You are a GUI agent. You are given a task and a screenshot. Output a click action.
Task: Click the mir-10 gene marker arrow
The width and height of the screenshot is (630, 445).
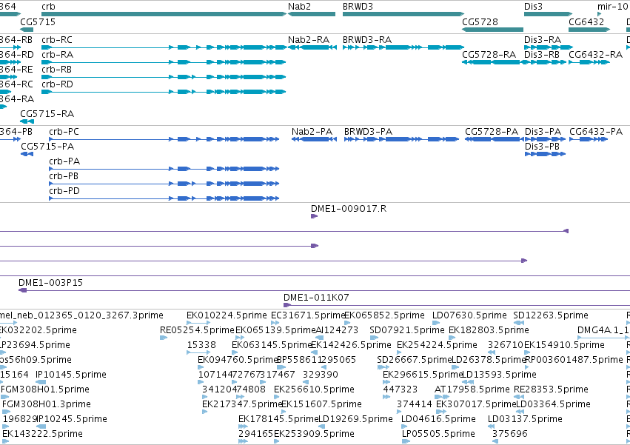coord(600,14)
